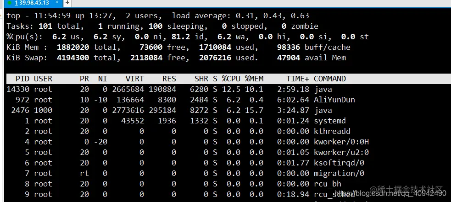Click the 81.2 id CPU value
This screenshot has width=451, height=202.
coord(181,37)
